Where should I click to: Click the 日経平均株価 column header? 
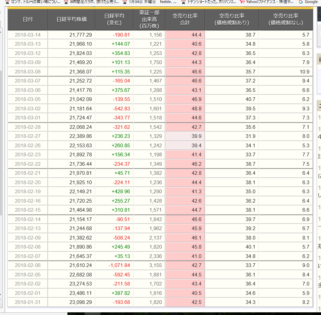71,19
